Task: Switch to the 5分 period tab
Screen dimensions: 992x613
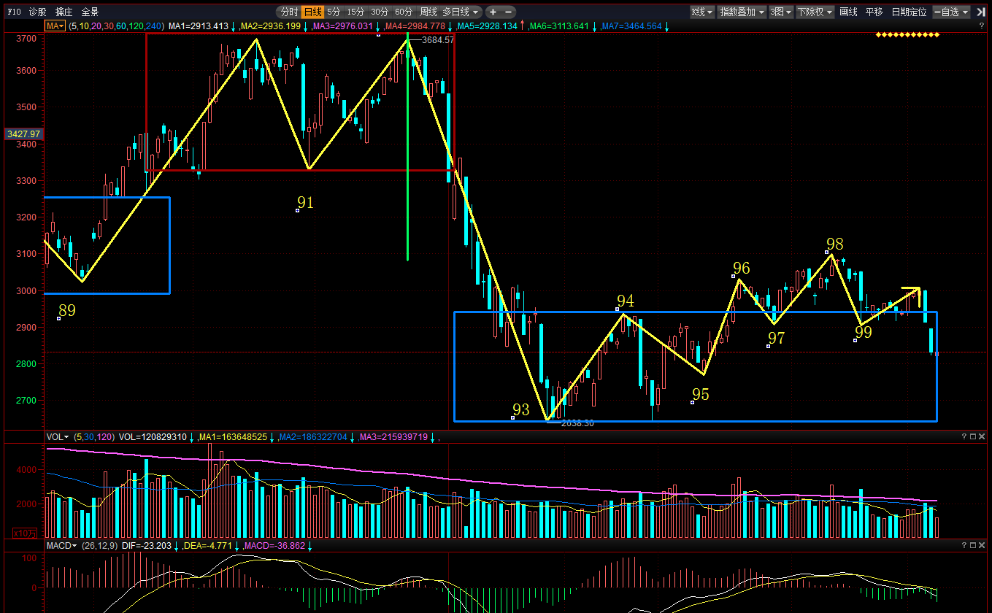Action: 334,12
